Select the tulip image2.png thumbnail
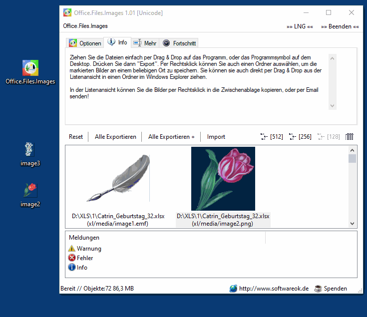The width and height of the screenshot is (367, 317). point(223,179)
